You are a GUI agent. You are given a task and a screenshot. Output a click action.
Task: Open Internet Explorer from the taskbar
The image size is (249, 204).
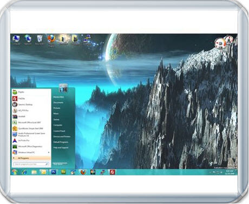tap(24, 172)
